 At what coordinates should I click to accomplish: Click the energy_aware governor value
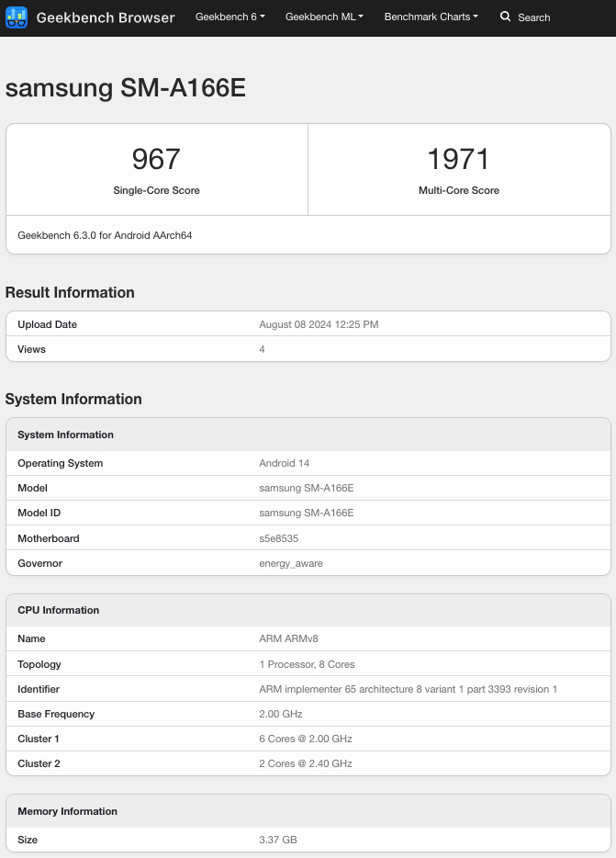291,563
